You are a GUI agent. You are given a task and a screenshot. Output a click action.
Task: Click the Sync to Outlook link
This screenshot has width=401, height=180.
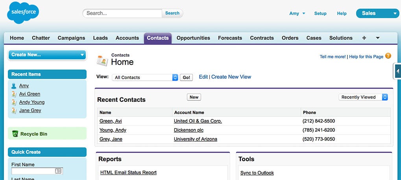(257, 173)
